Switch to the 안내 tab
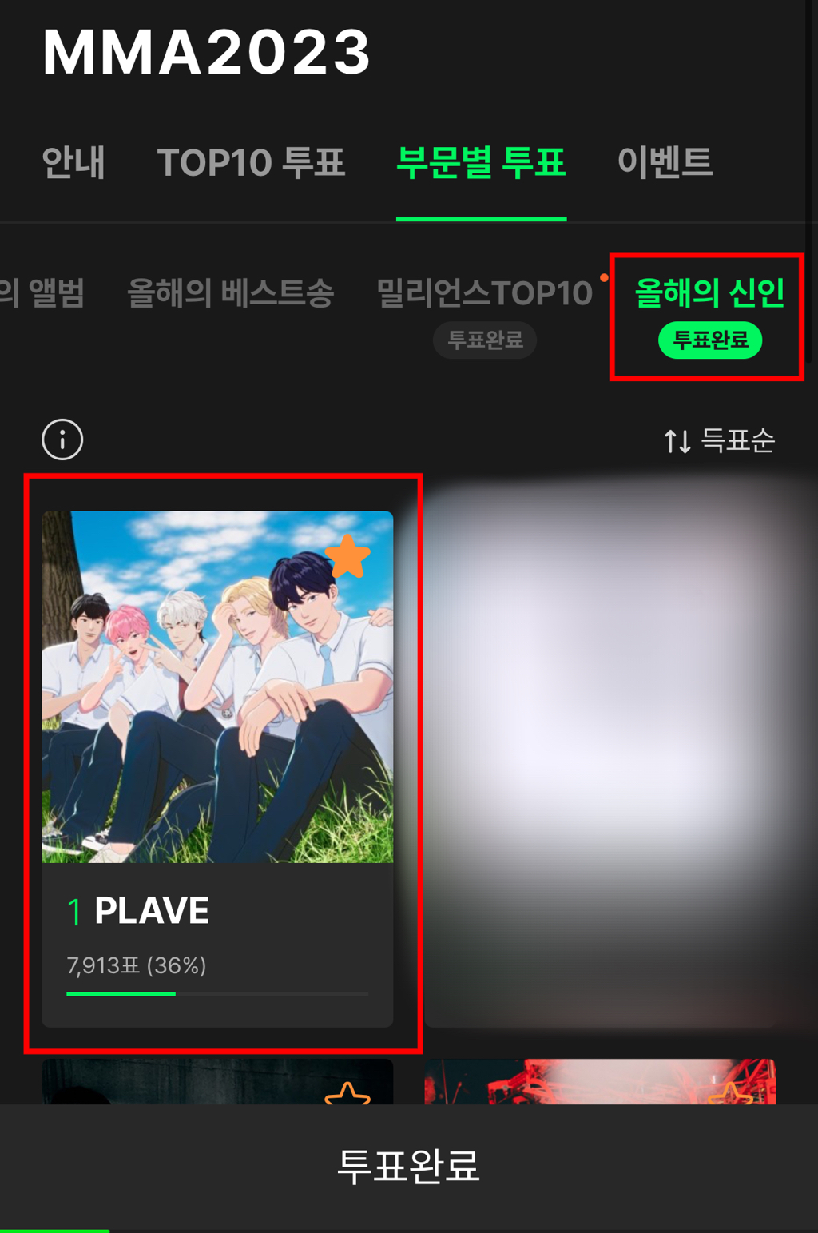The image size is (818, 1233). (73, 163)
